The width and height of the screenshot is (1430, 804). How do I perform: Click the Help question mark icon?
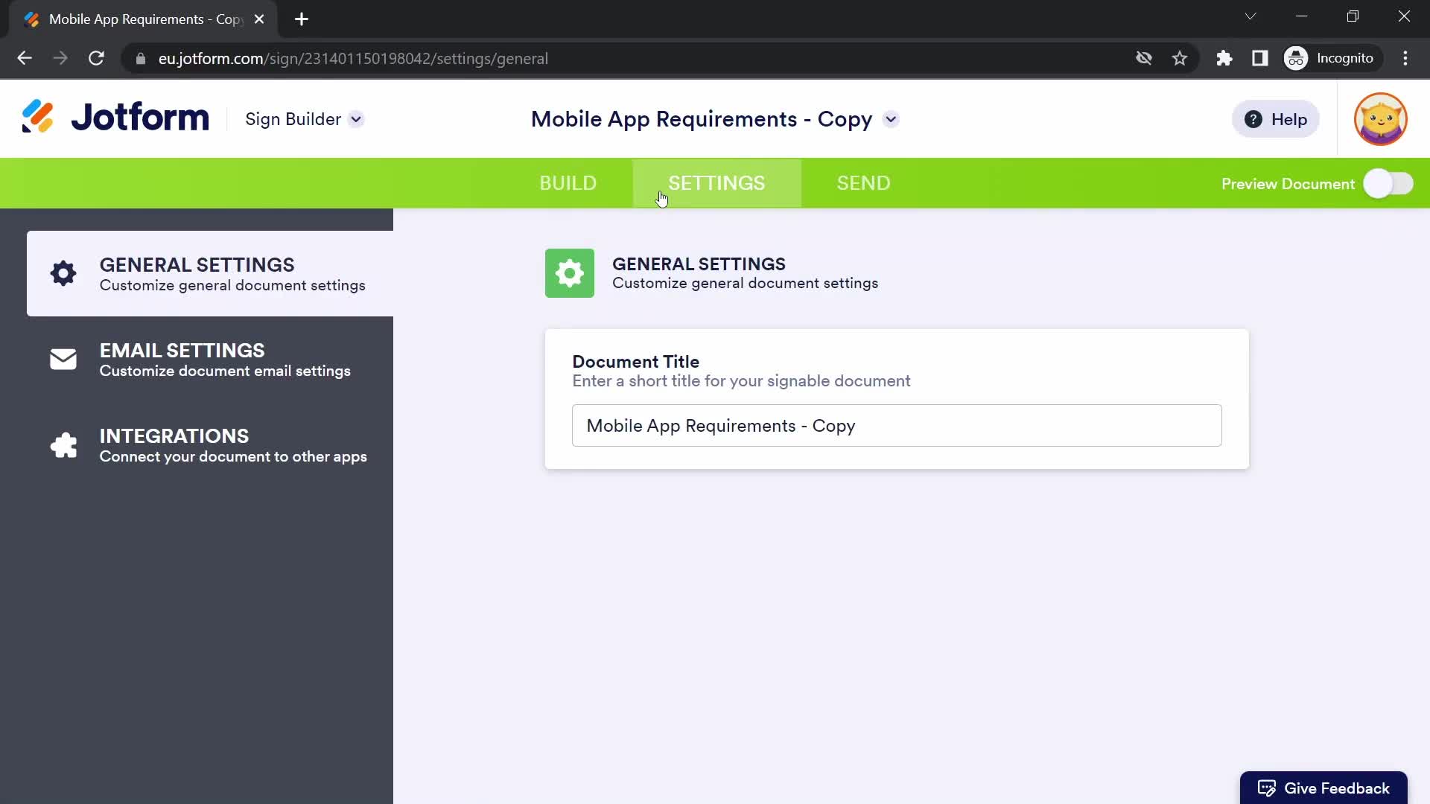click(1253, 119)
